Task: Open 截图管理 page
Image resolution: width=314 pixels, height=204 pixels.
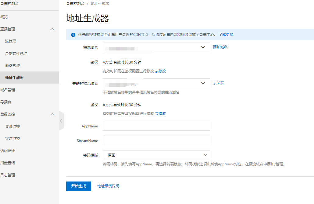Action: (x=12, y=66)
